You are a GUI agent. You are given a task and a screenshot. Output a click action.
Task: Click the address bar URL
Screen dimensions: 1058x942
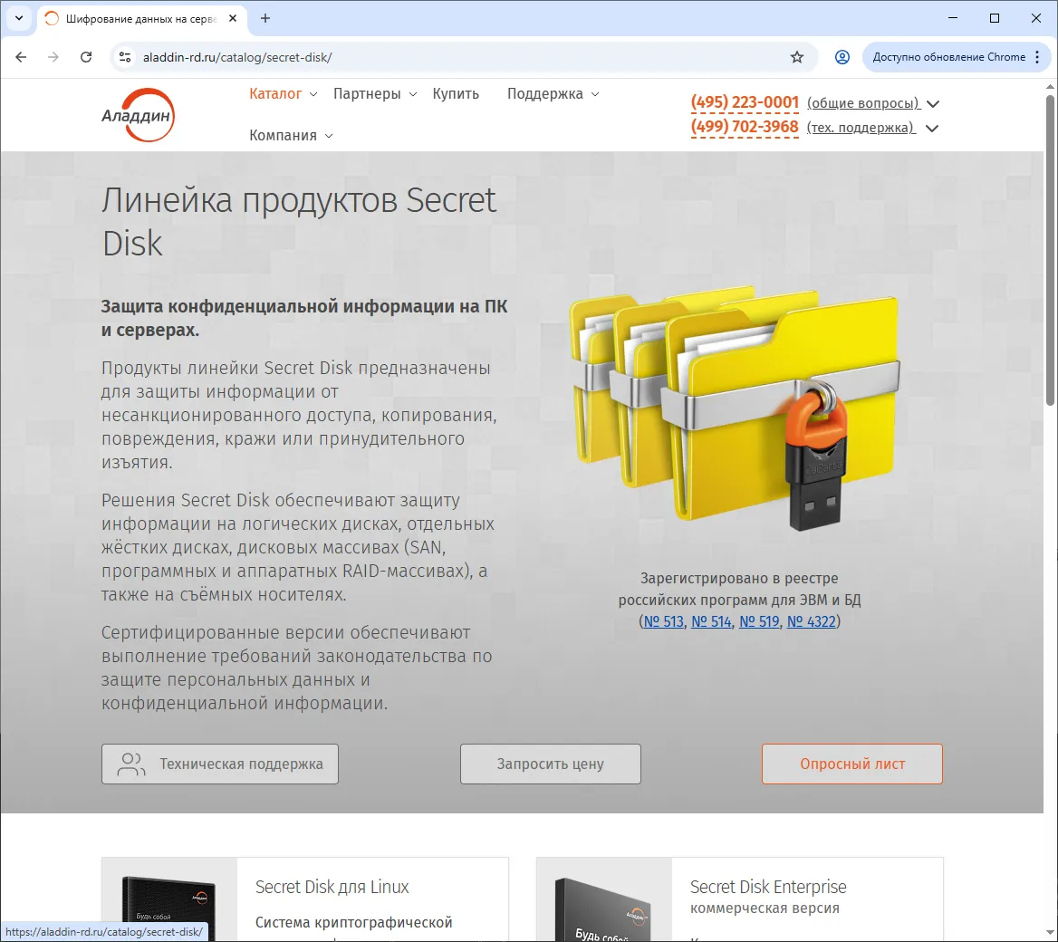[237, 57]
